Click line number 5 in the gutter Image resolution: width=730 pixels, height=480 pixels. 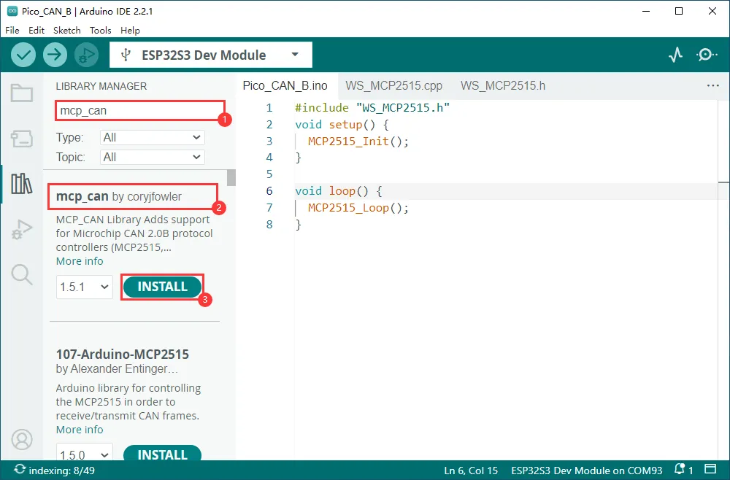(x=269, y=174)
